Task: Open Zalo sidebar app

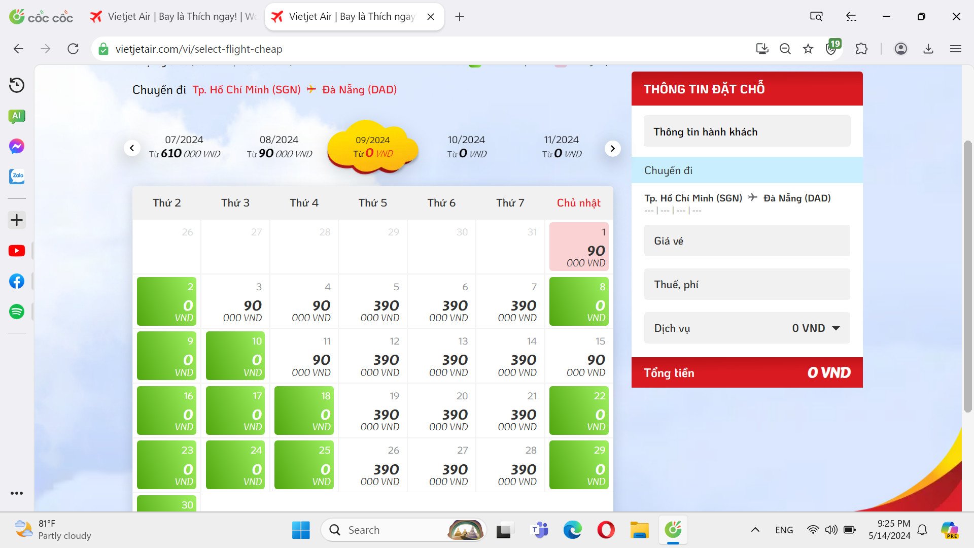Action: point(17,177)
